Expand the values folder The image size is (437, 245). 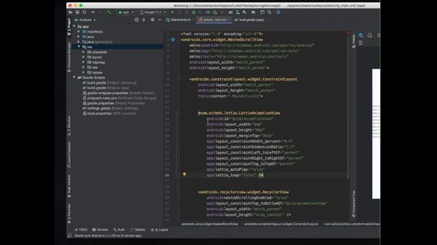83,72
